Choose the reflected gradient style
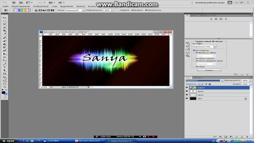 (48, 10)
